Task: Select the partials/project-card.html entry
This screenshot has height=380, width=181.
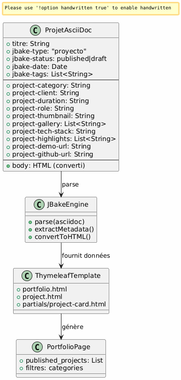Action: [64, 304]
